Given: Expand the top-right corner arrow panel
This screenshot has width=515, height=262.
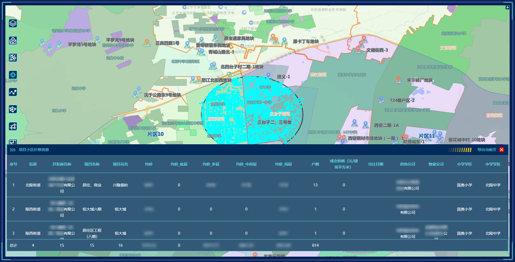Looking at the screenshot, I should click(x=507, y=8).
